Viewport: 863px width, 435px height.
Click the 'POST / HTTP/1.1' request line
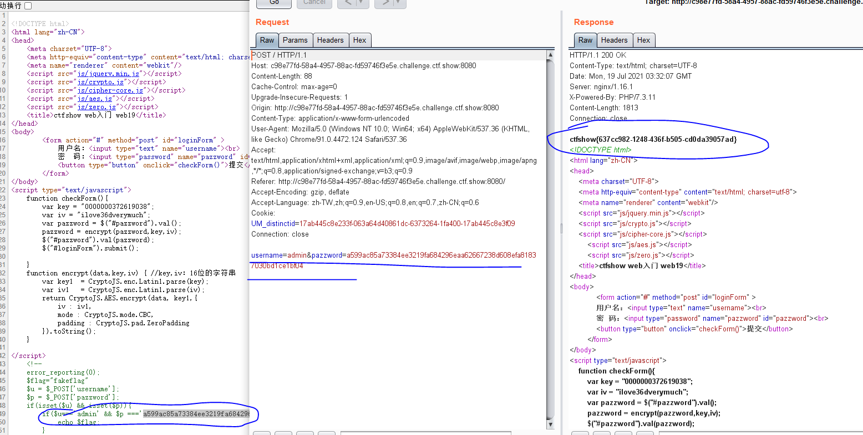(279, 55)
